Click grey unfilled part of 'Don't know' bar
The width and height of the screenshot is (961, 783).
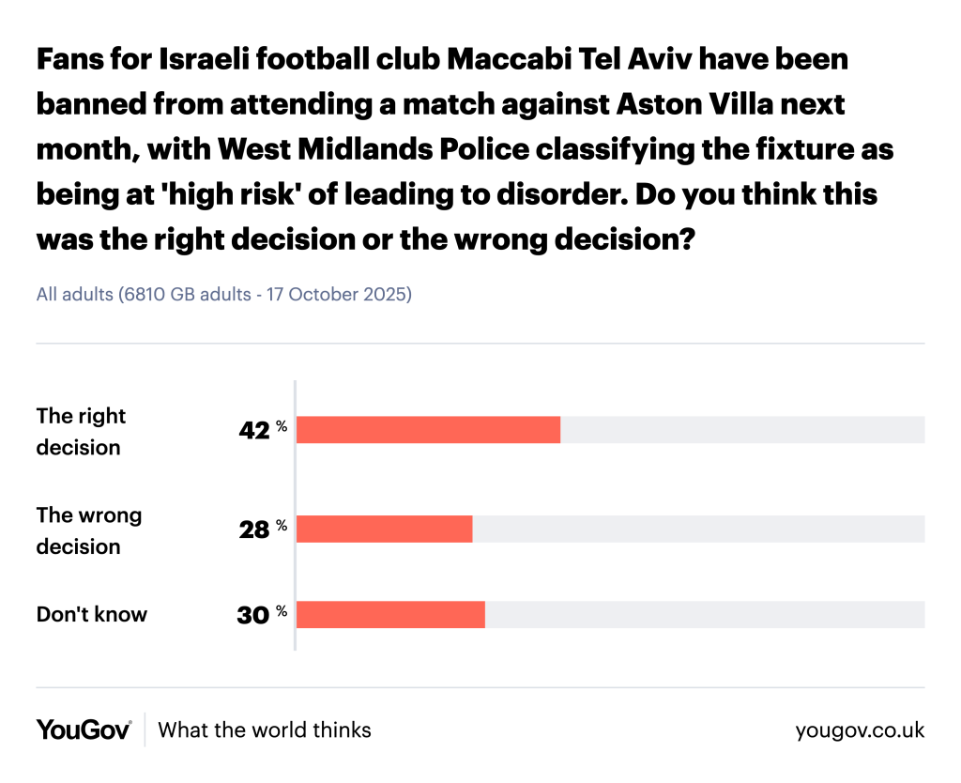(x=704, y=615)
